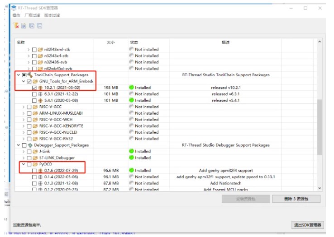Viewport: 334px width, 237px height.
Task: Click the ST-LINK_Debugger folder icon
Action: (x=35, y=158)
